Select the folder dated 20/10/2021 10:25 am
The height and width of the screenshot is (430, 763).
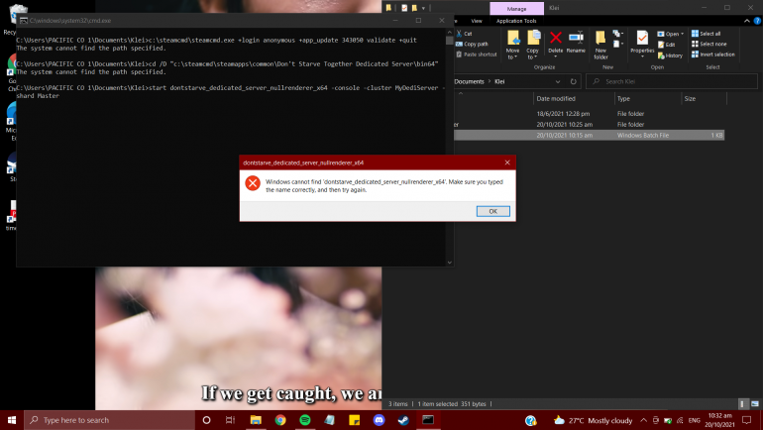(x=589, y=125)
